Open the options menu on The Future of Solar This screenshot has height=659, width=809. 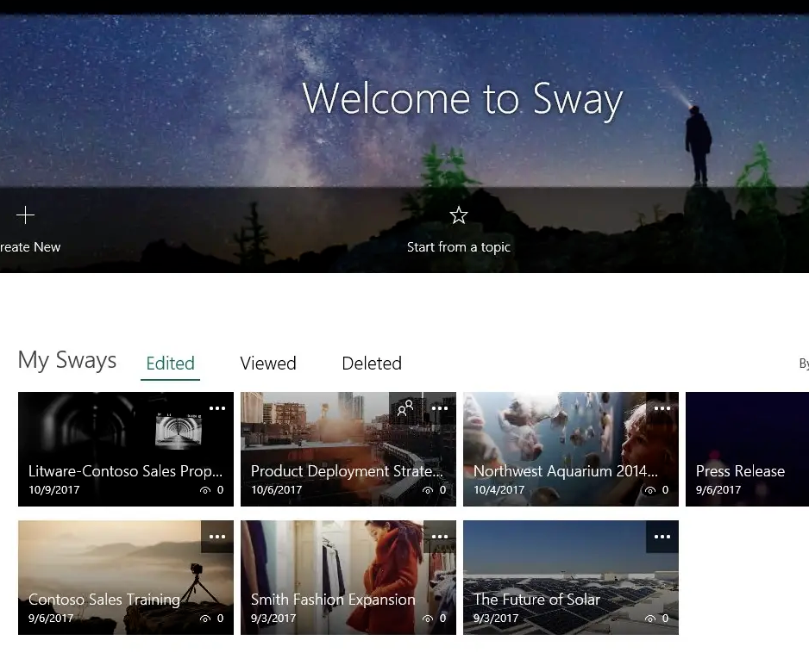[x=662, y=536]
